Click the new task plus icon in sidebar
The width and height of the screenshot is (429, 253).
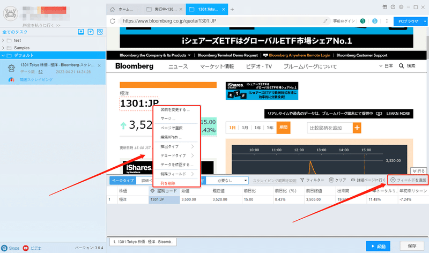click(x=91, y=32)
